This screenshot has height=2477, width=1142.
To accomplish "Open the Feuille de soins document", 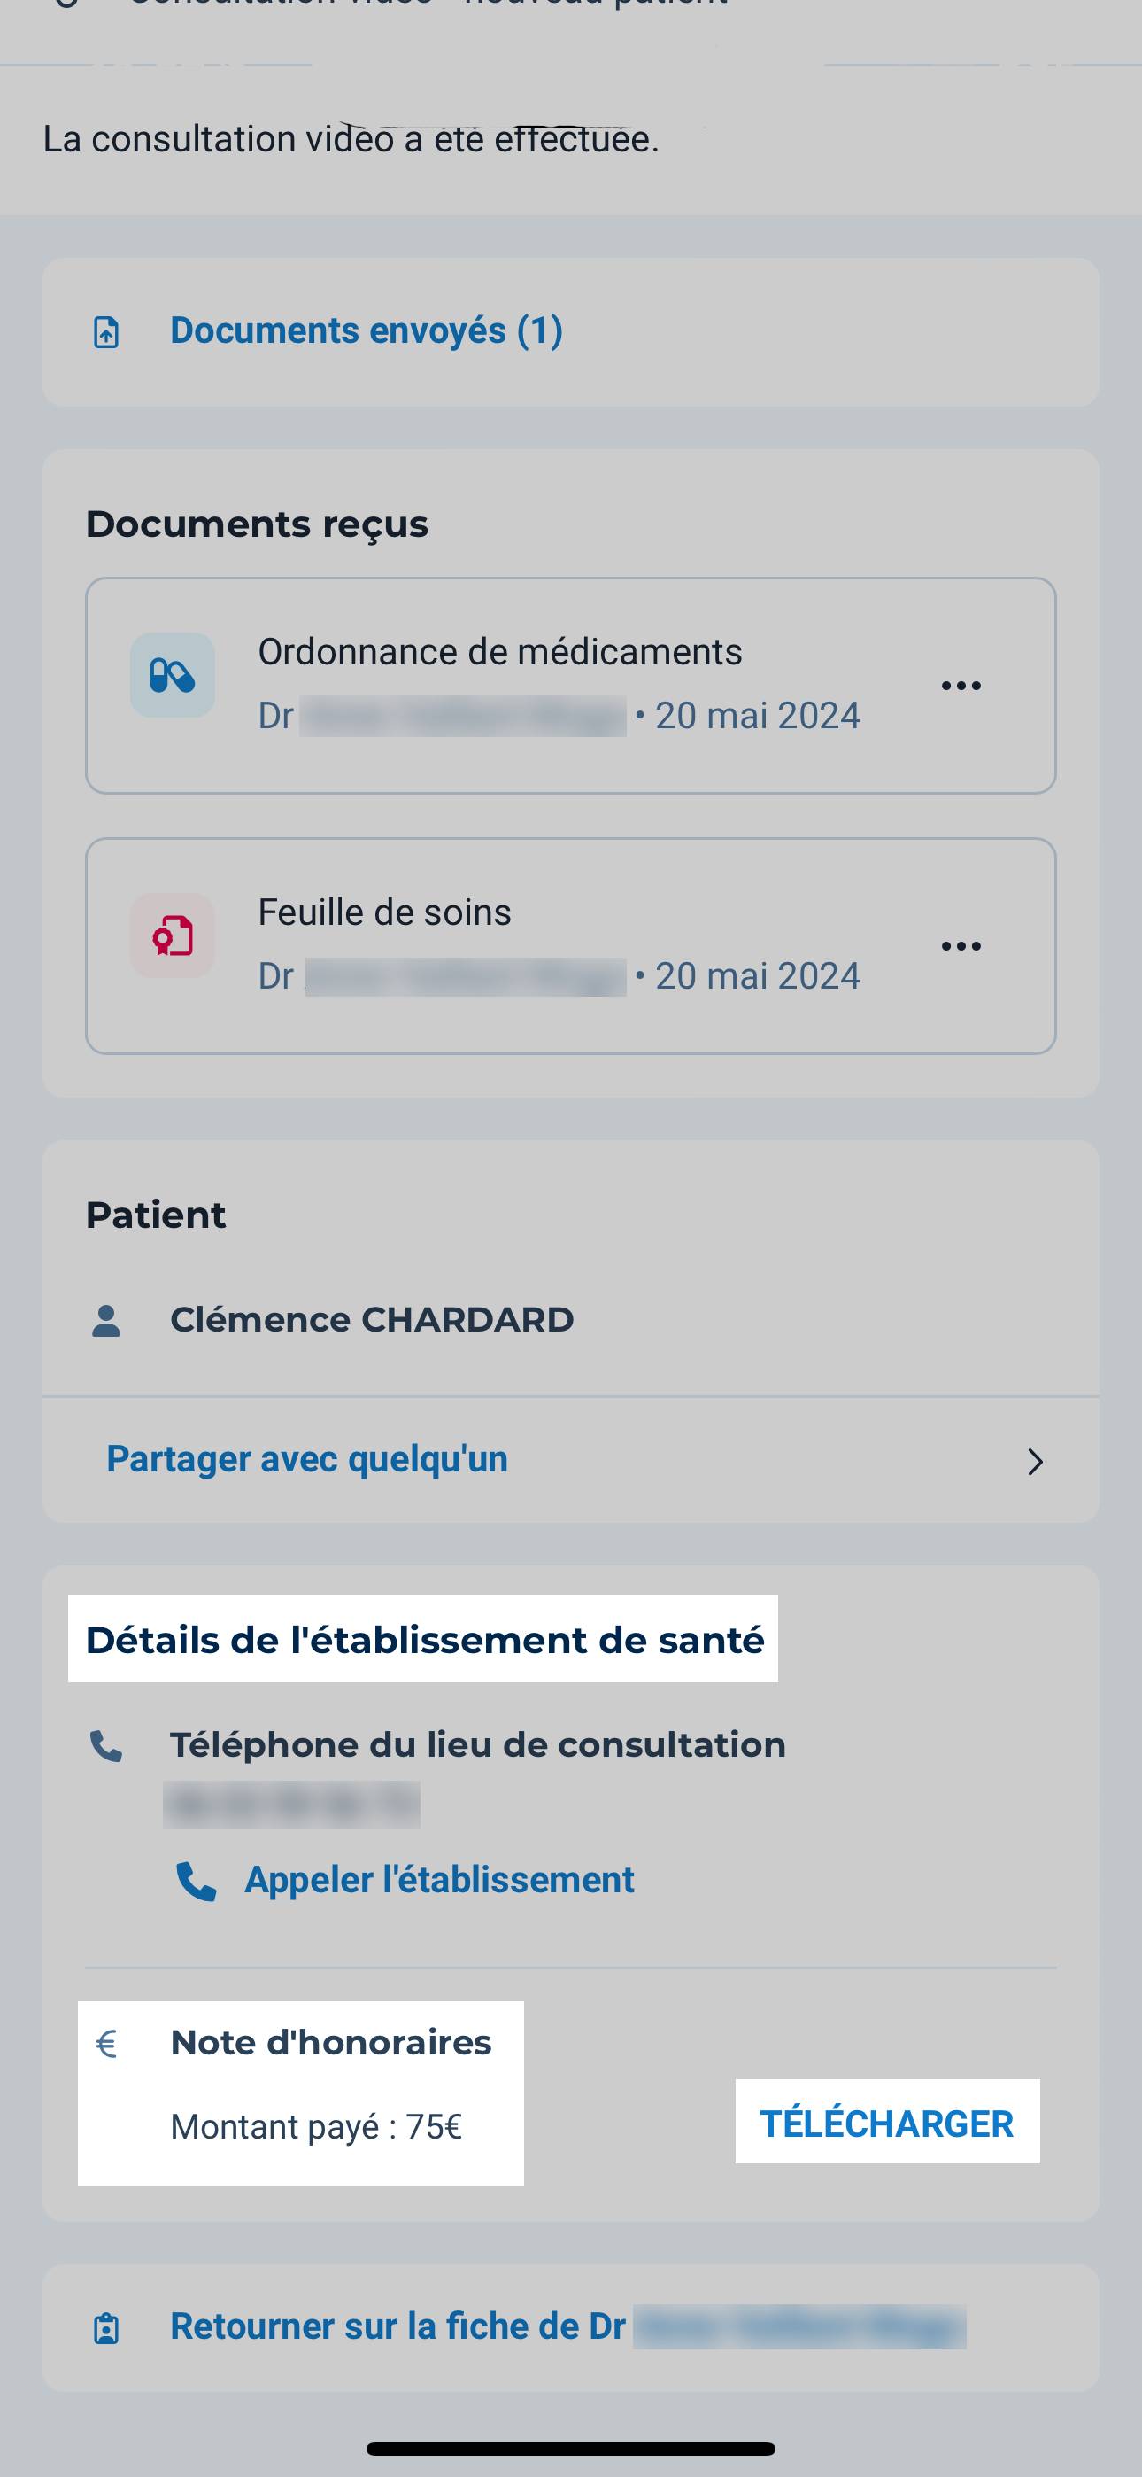I will click(x=384, y=912).
